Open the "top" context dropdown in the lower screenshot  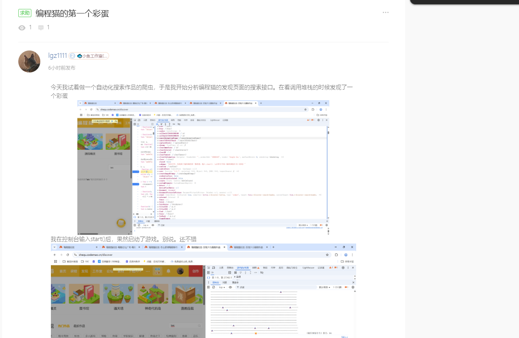pos(221,287)
